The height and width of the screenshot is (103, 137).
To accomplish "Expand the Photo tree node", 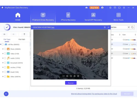I will click(3, 49).
